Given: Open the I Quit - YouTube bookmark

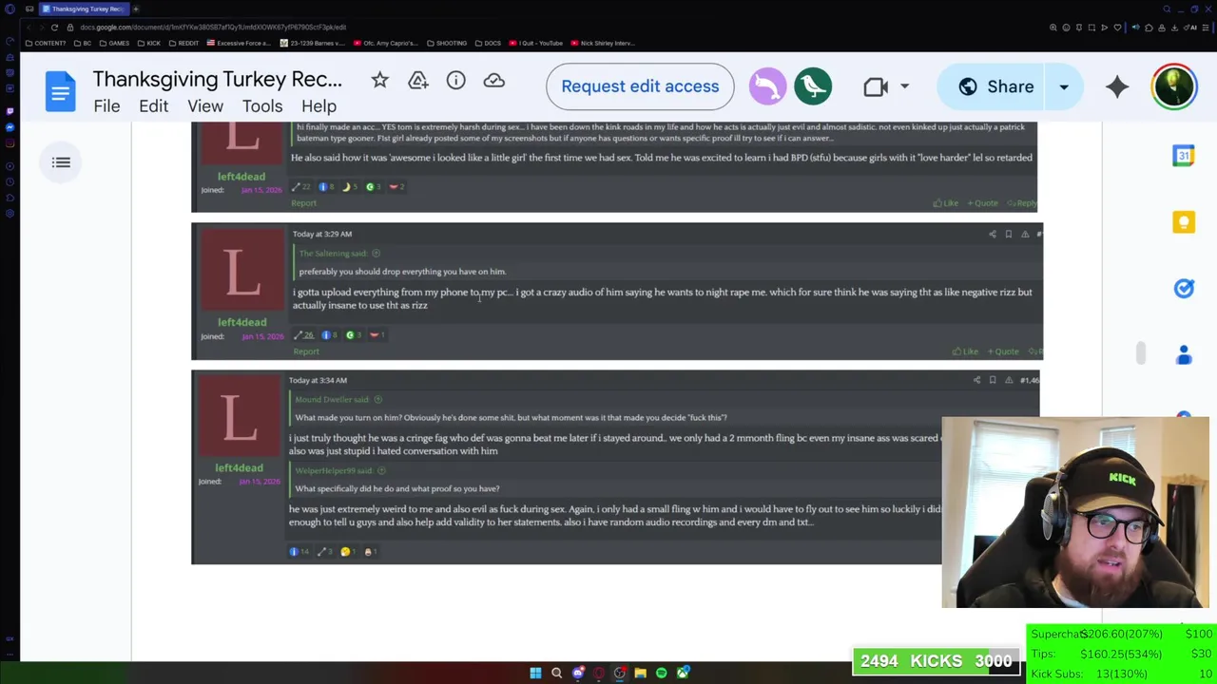Looking at the screenshot, I should [536, 43].
